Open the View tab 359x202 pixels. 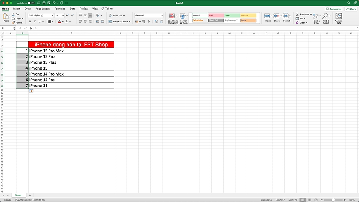pyautogui.click(x=95, y=9)
